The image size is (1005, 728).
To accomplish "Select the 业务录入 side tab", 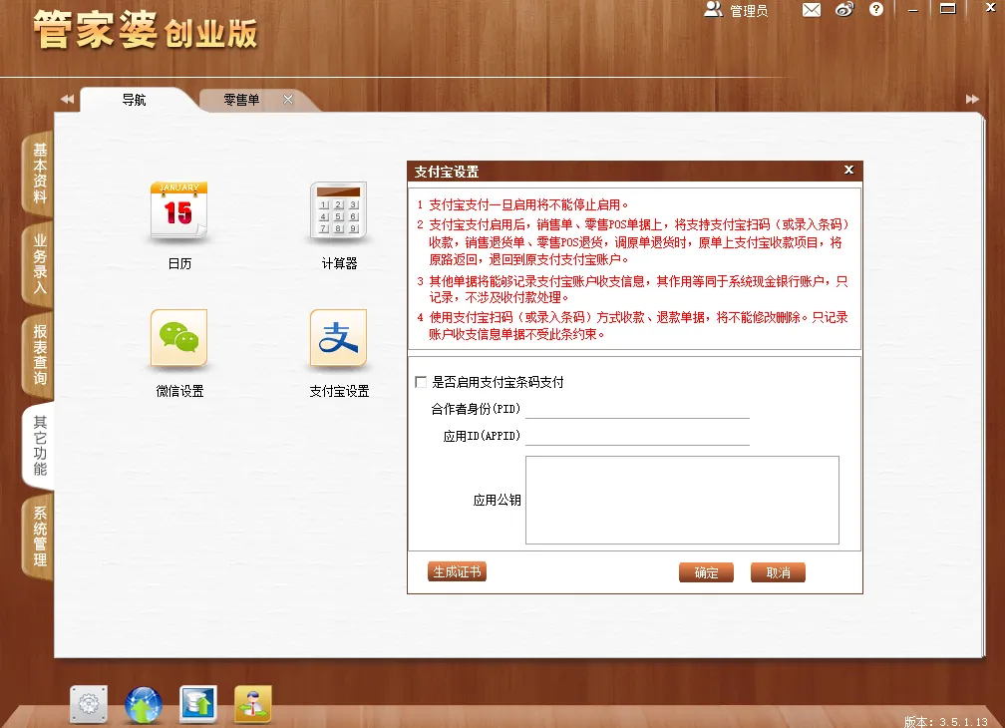I will (x=39, y=264).
